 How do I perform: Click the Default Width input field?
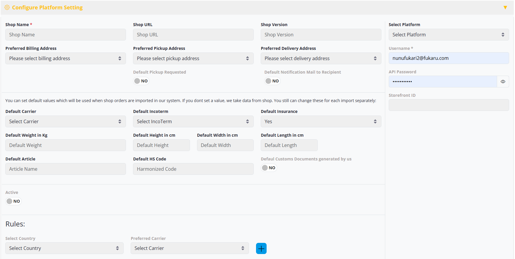(x=225, y=145)
